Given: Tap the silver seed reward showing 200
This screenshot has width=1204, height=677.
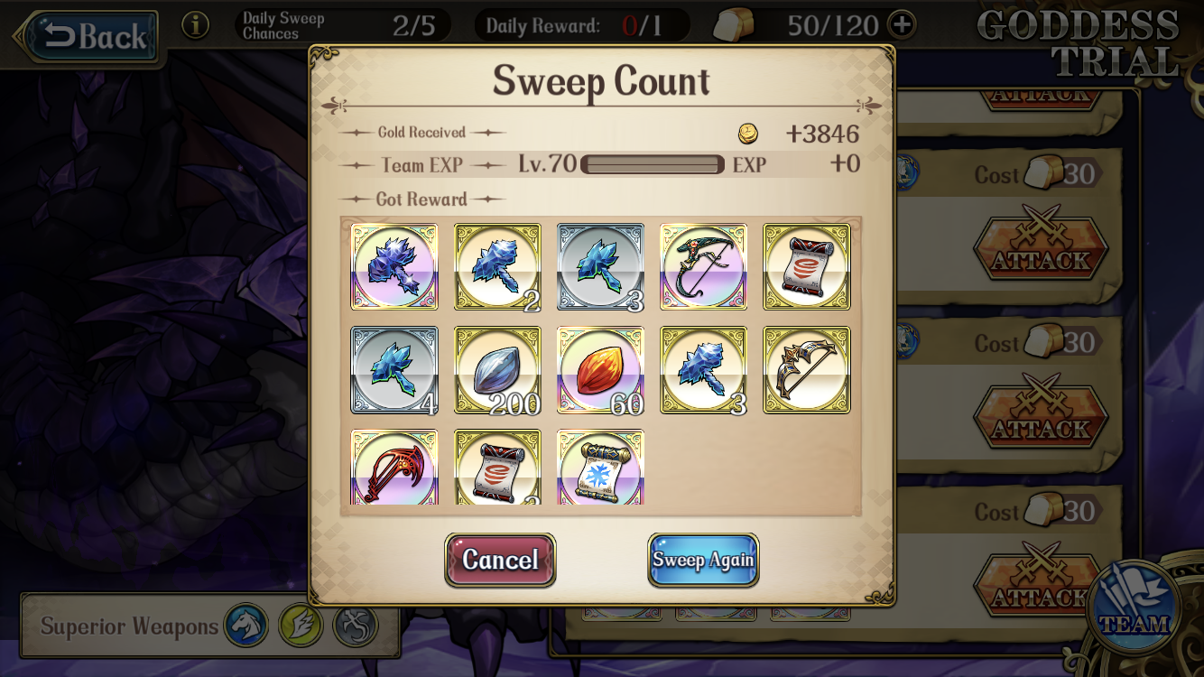Looking at the screenshot, I should 497,370.
